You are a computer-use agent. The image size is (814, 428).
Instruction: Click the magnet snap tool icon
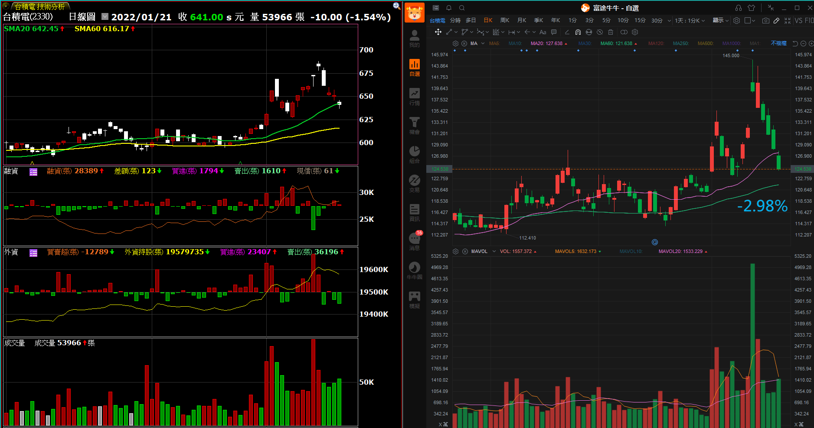[578, 32]
